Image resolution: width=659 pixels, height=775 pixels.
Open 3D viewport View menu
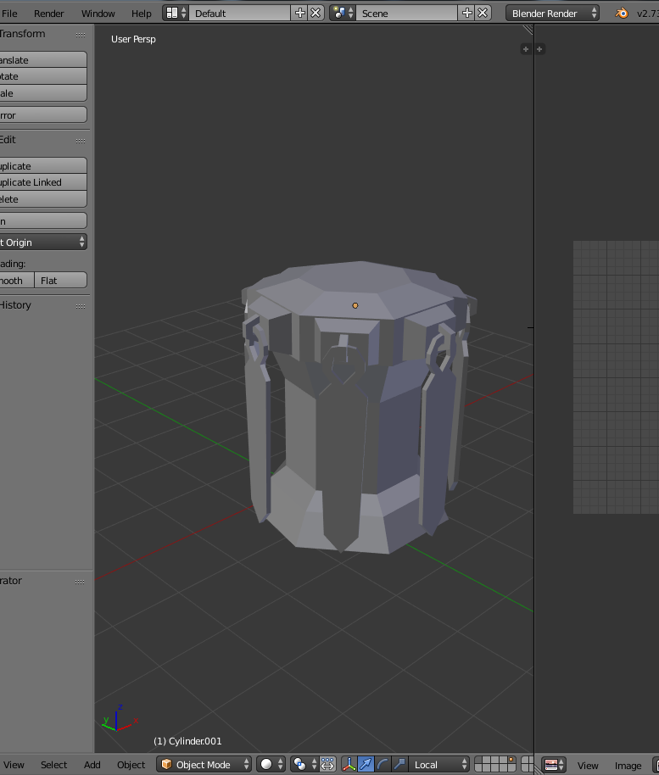click(14, 765)
